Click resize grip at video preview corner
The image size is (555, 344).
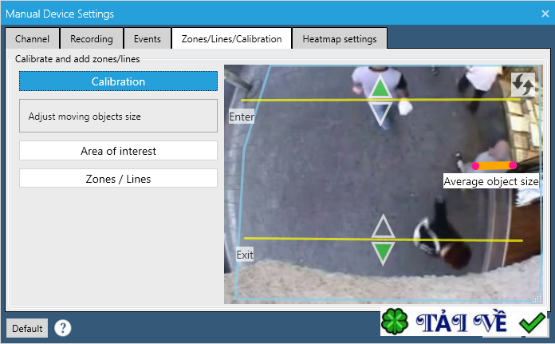[x=537, y=299]
